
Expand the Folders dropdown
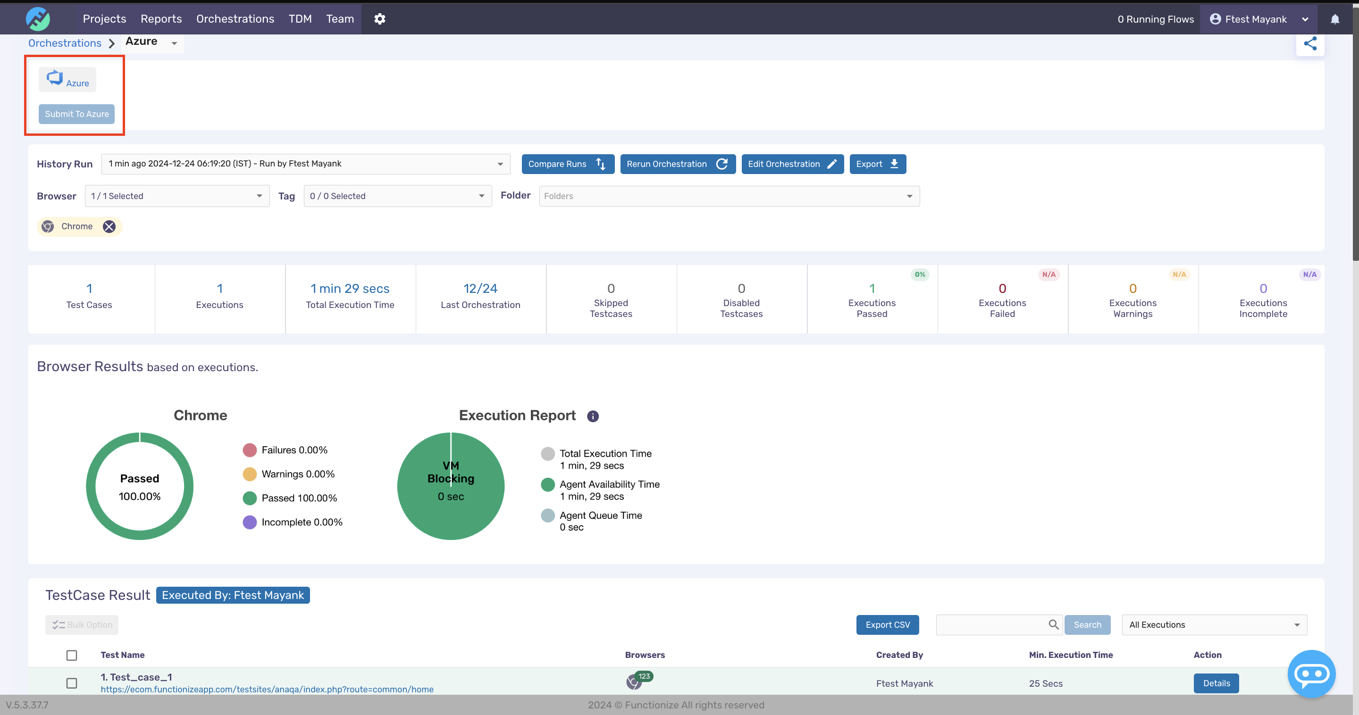point(729,196)
